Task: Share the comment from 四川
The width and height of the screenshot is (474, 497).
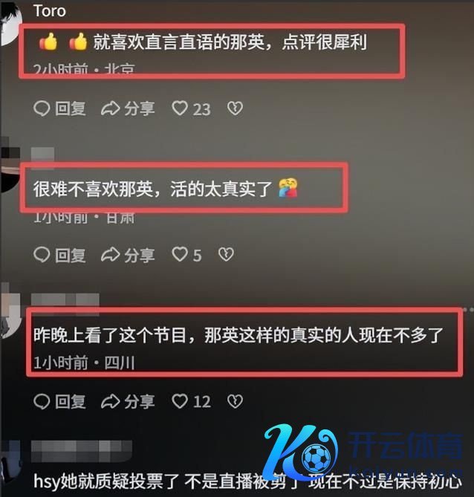Action: coord(128,402)
